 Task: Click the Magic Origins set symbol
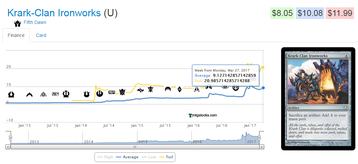coord(168,89)
